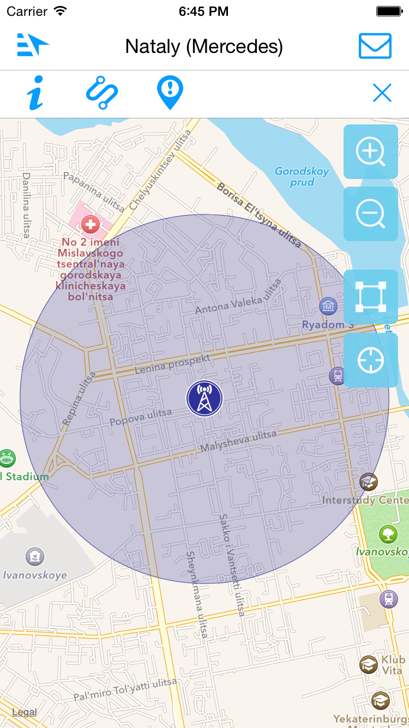Close the toolbar with the X
Screen dimensions: 409x728
click(x=382, y=94)
